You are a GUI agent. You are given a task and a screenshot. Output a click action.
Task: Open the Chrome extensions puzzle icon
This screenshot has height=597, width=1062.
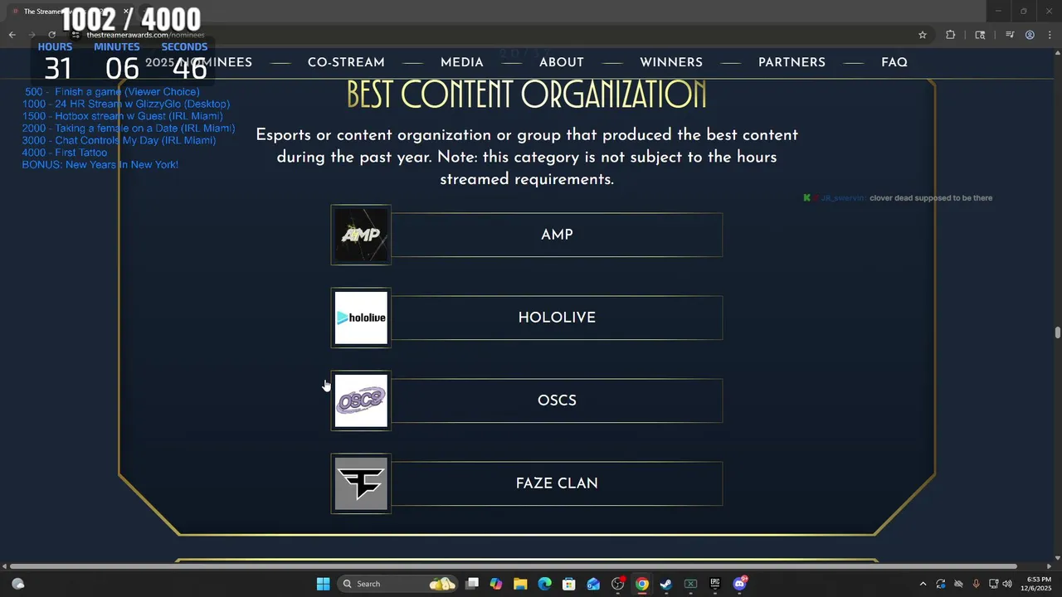coord(951,35)
